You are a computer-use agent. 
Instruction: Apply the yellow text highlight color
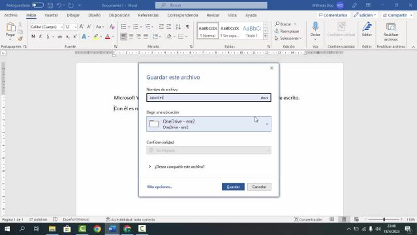[96, 37]
